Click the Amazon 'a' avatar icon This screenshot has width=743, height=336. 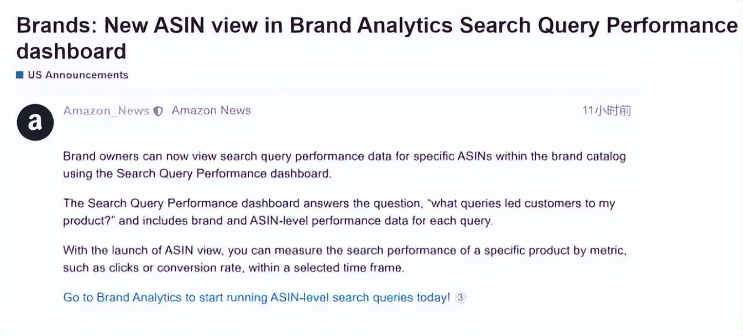(x=35, y=122)
